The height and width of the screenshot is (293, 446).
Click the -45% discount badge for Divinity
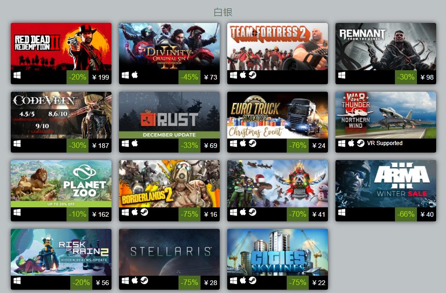pyautogui.click(x=189, y=77)
